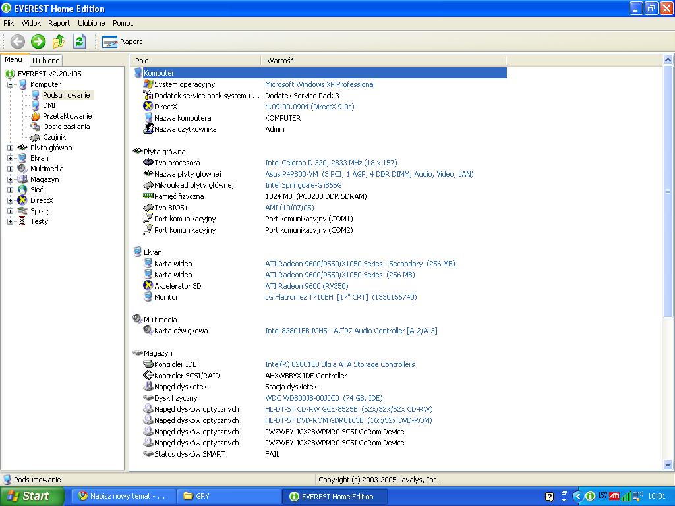Click the Pole column header
The image size is (675, 506).
click(x=196, y=61)
